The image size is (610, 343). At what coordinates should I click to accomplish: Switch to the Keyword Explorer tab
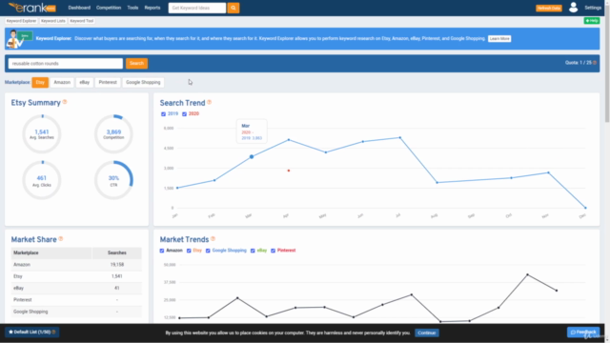(21, 21)
